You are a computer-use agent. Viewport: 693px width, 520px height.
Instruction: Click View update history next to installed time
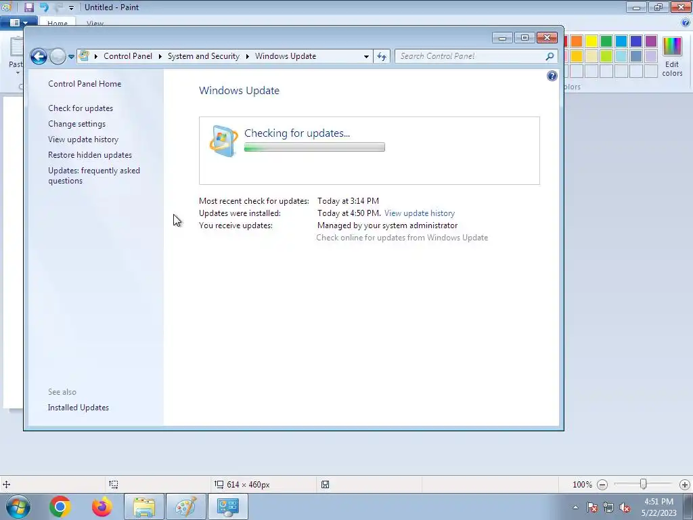click(420, 213)
